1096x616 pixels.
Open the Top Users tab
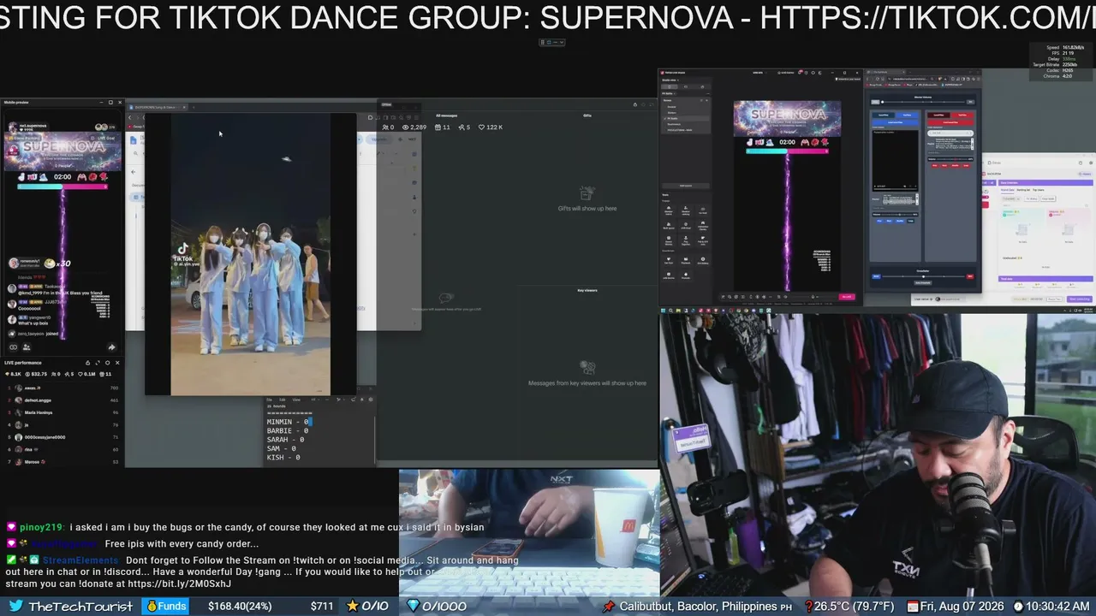pos(1038,190)
